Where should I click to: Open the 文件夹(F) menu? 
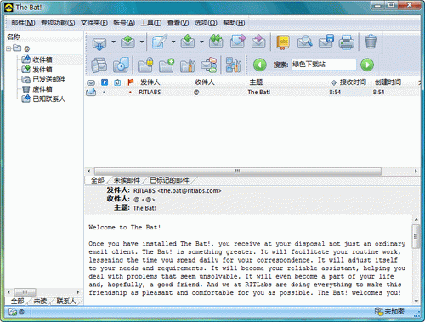click(94, 23)
